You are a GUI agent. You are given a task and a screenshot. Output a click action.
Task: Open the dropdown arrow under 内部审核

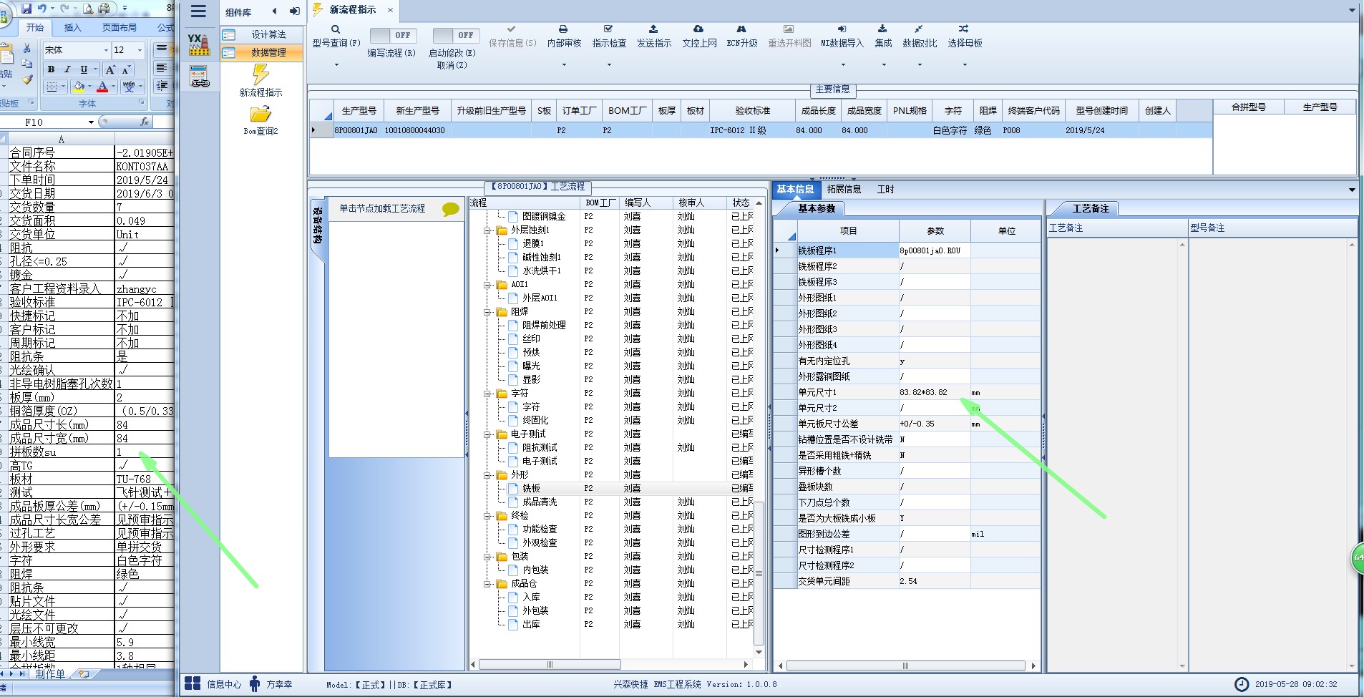pos(564,65)
